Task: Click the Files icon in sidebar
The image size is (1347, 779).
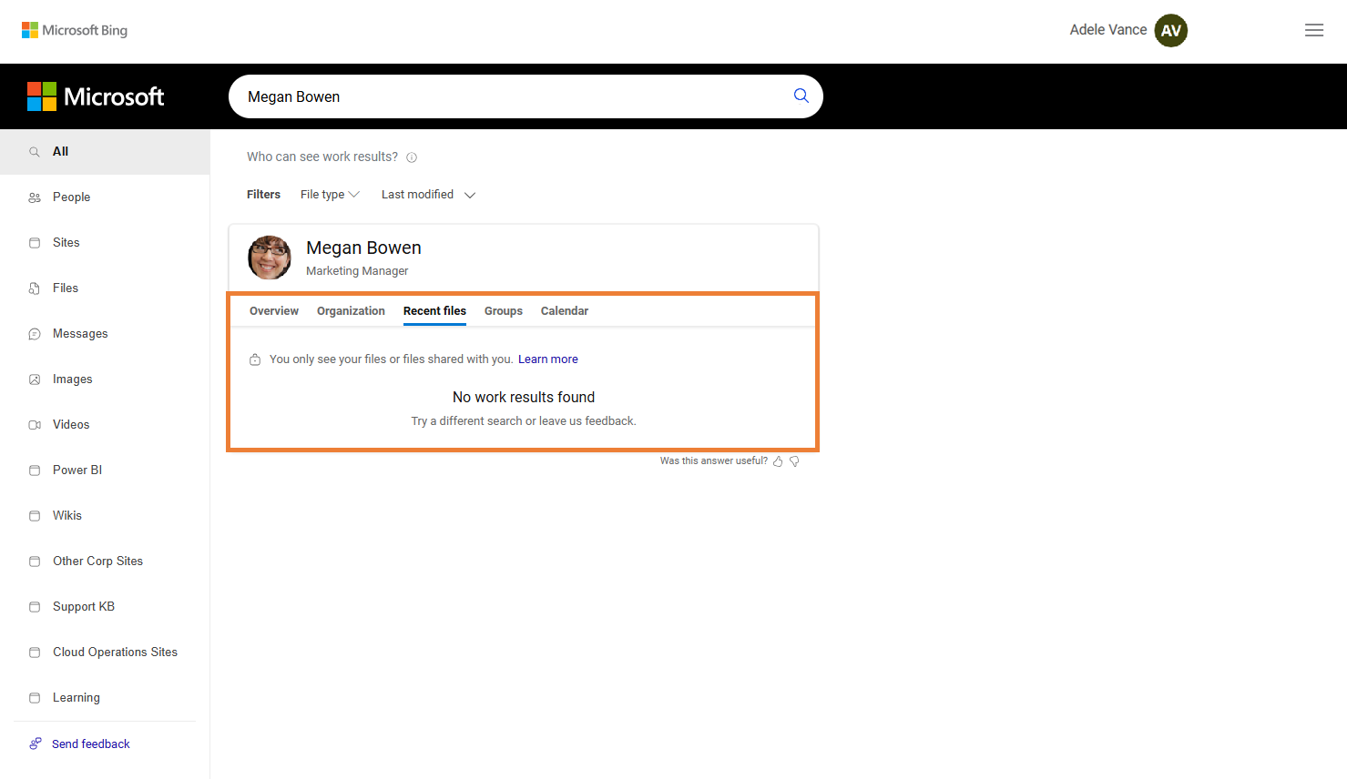Action: point(35,288)
